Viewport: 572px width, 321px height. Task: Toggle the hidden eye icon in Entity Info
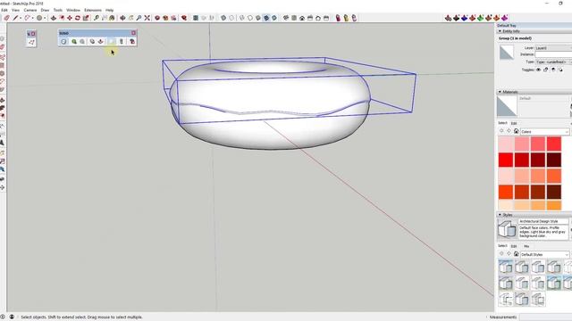pos(538,70)
